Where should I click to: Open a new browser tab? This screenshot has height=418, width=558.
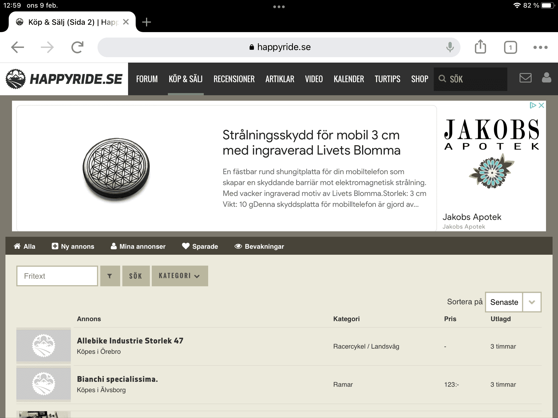147,22
